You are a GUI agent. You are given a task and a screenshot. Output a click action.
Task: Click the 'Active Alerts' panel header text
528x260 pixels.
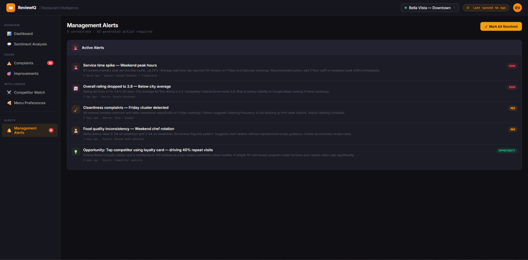coord(93,48)
